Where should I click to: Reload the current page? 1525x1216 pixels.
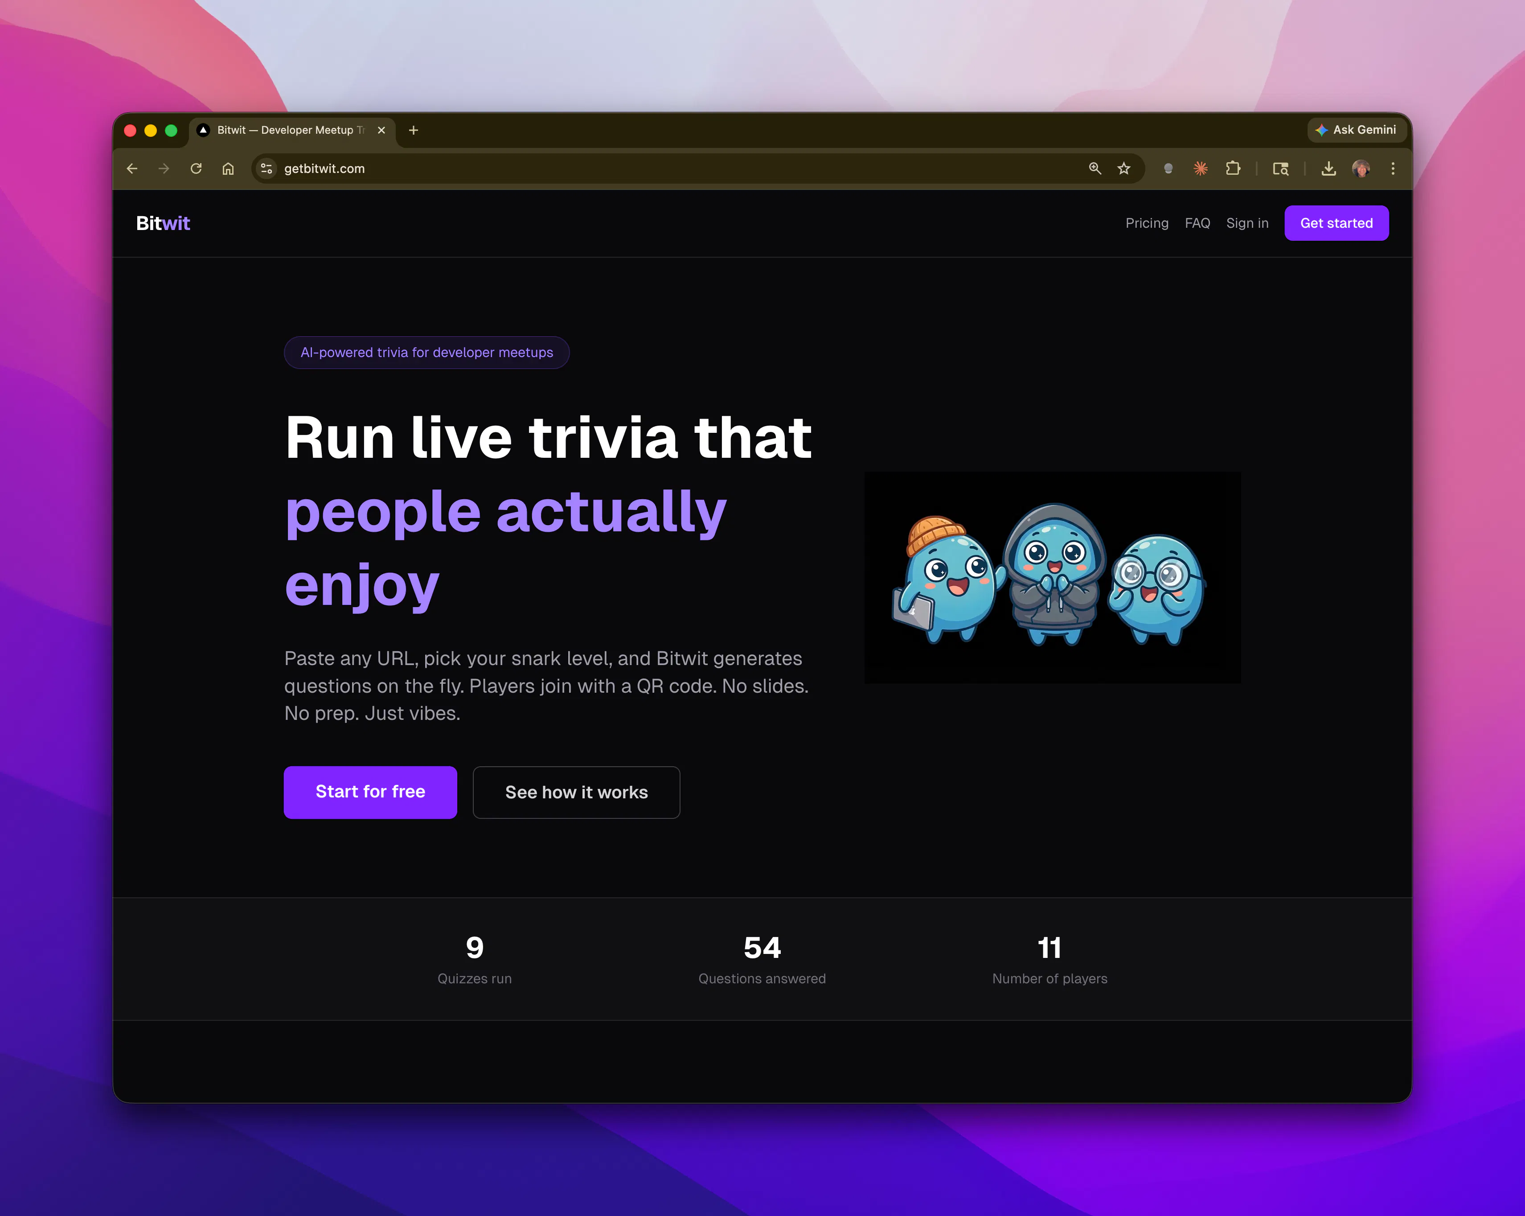pos(196,168)
